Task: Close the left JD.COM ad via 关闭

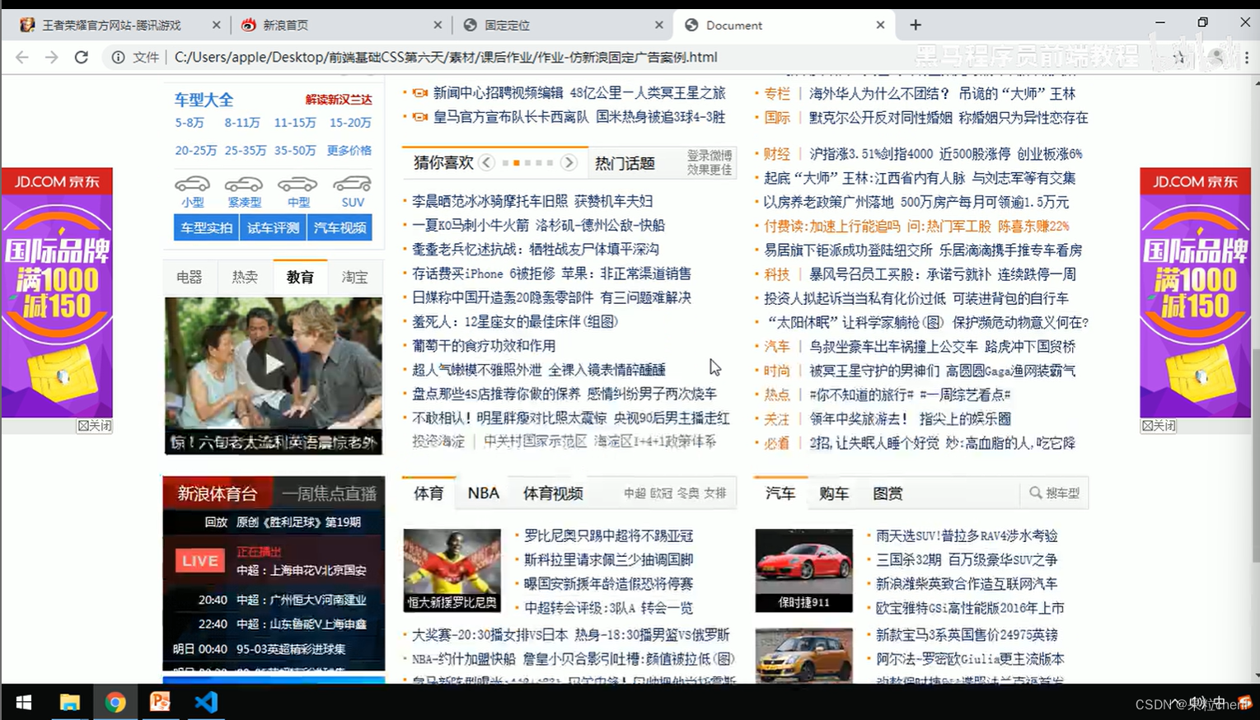Action: [94, 425]
